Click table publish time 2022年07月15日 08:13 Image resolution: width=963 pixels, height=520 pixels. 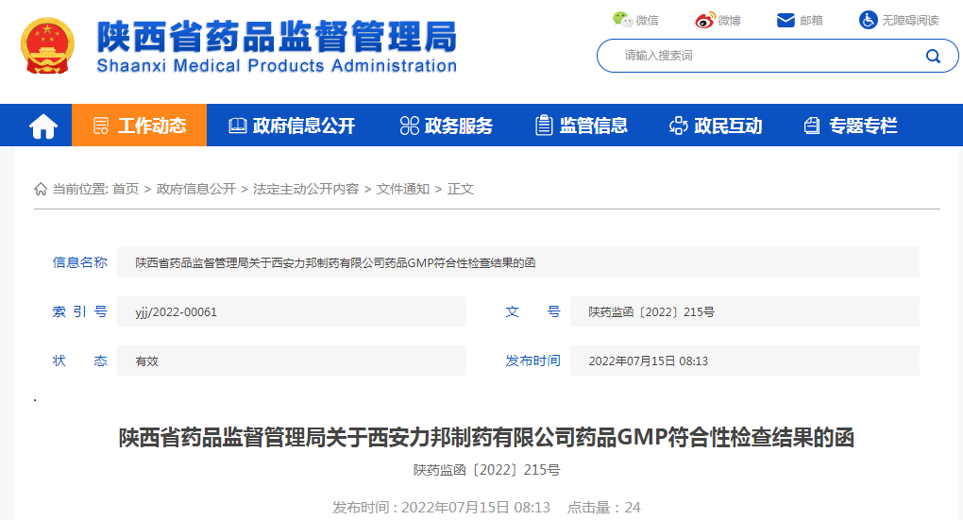coord(649,361)
